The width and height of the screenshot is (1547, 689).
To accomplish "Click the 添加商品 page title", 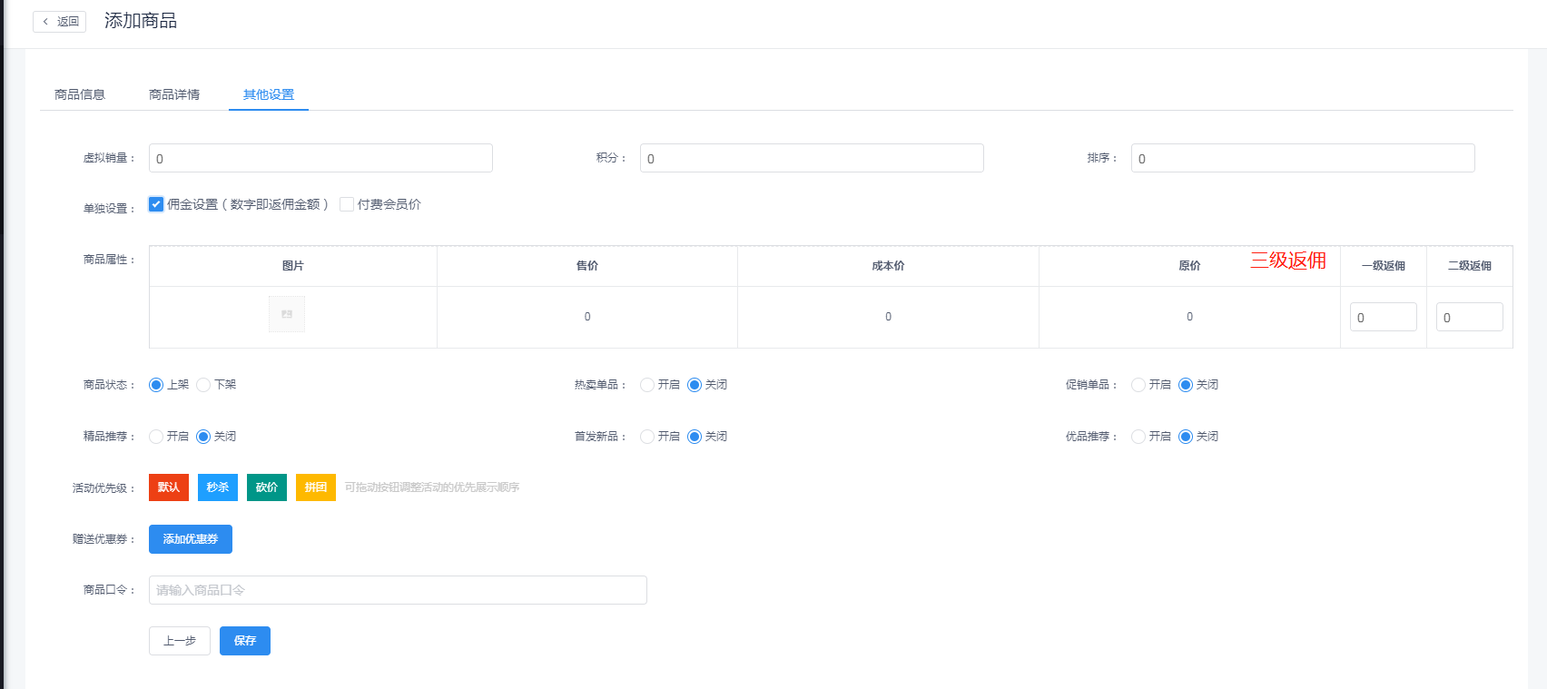I will (x=141, y=21).
